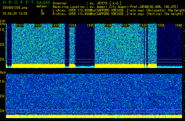Click the 1332 time marker
The width and height of the screenshot is (185, 121).
[x=38, y=25]
